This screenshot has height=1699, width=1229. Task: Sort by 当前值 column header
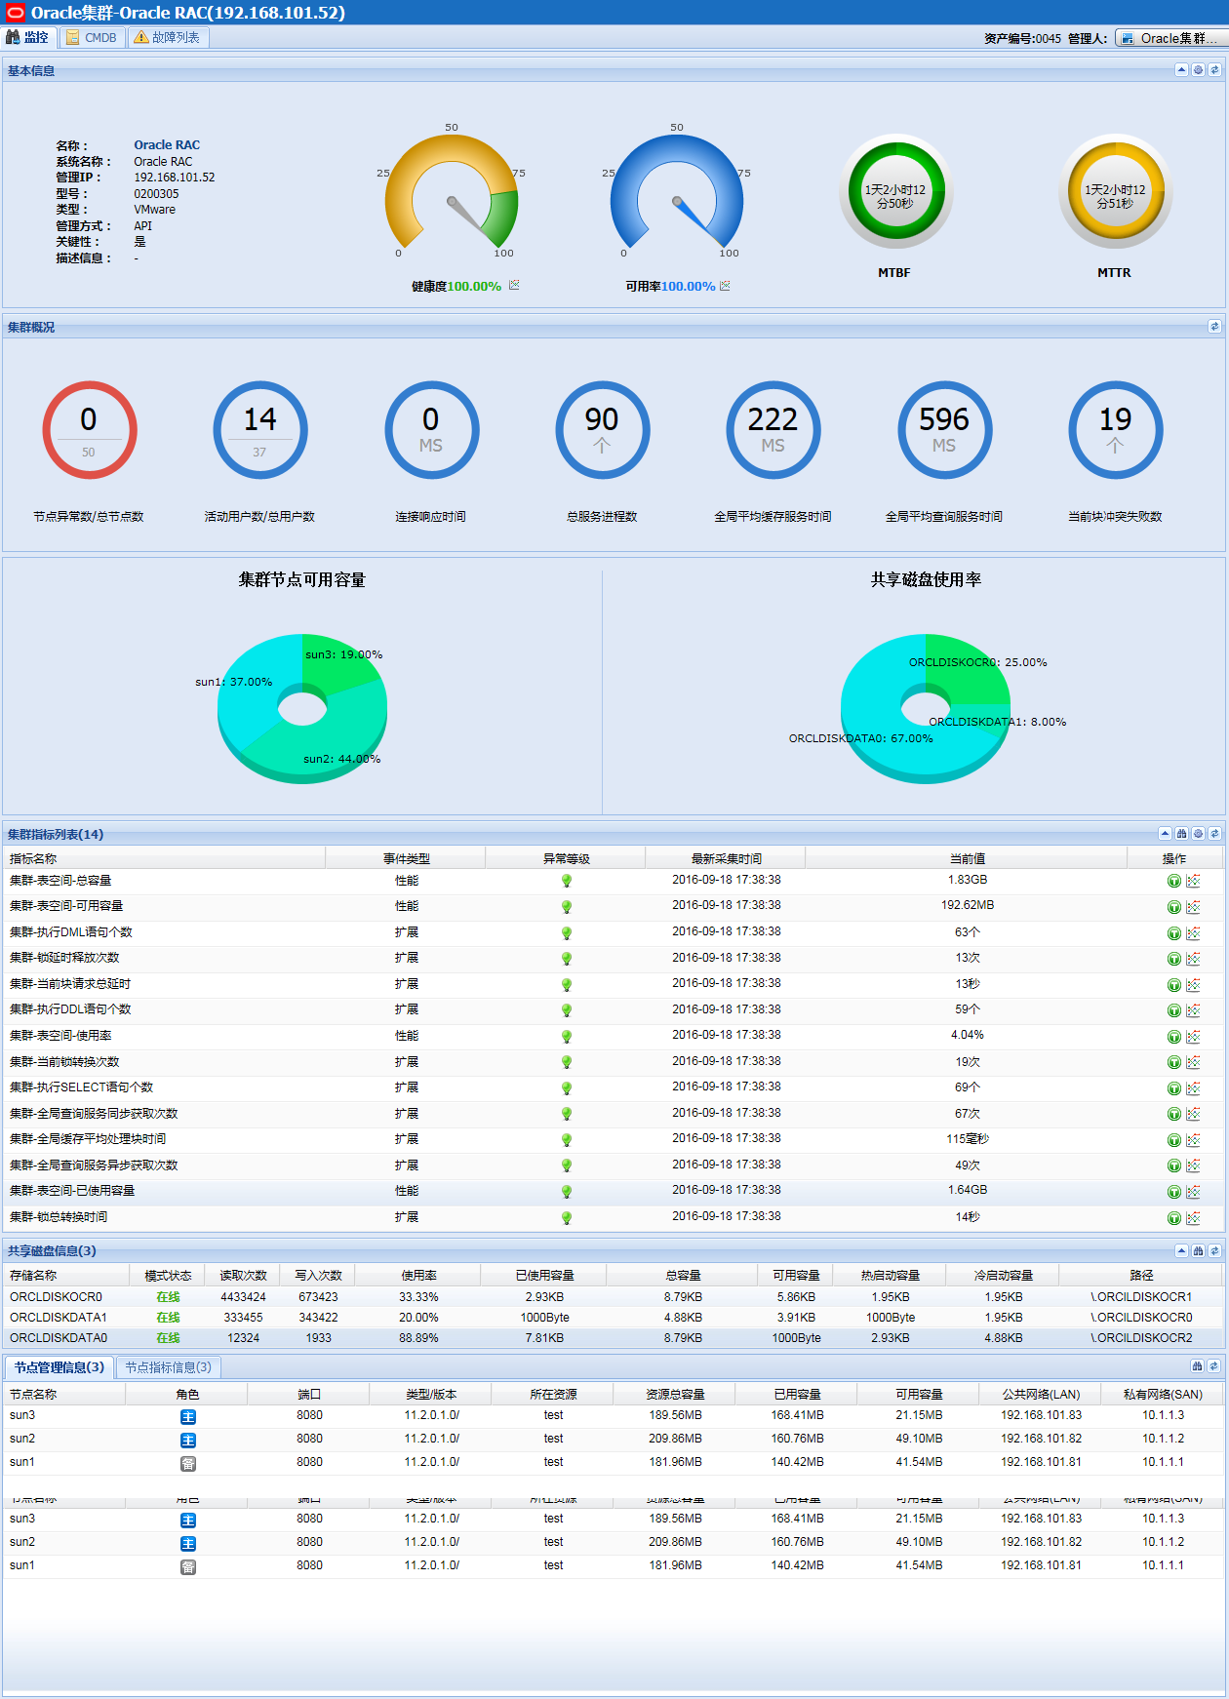pos(967,858)
